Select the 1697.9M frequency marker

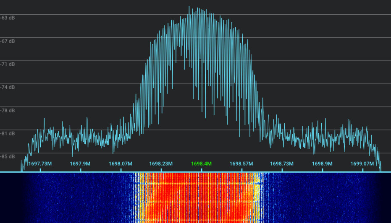click(x=80, y=163)
